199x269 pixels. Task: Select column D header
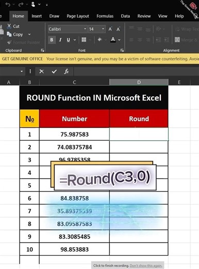139,82
